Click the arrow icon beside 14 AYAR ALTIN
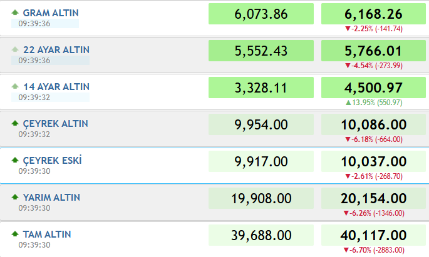 click(x=15, y=86)
